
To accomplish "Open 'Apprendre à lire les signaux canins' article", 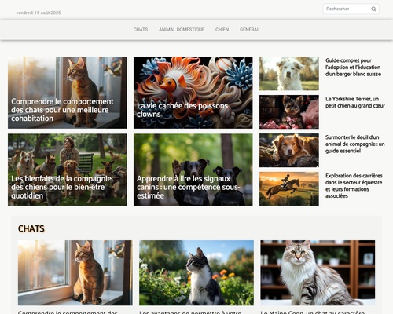I will tap(193, 170).
